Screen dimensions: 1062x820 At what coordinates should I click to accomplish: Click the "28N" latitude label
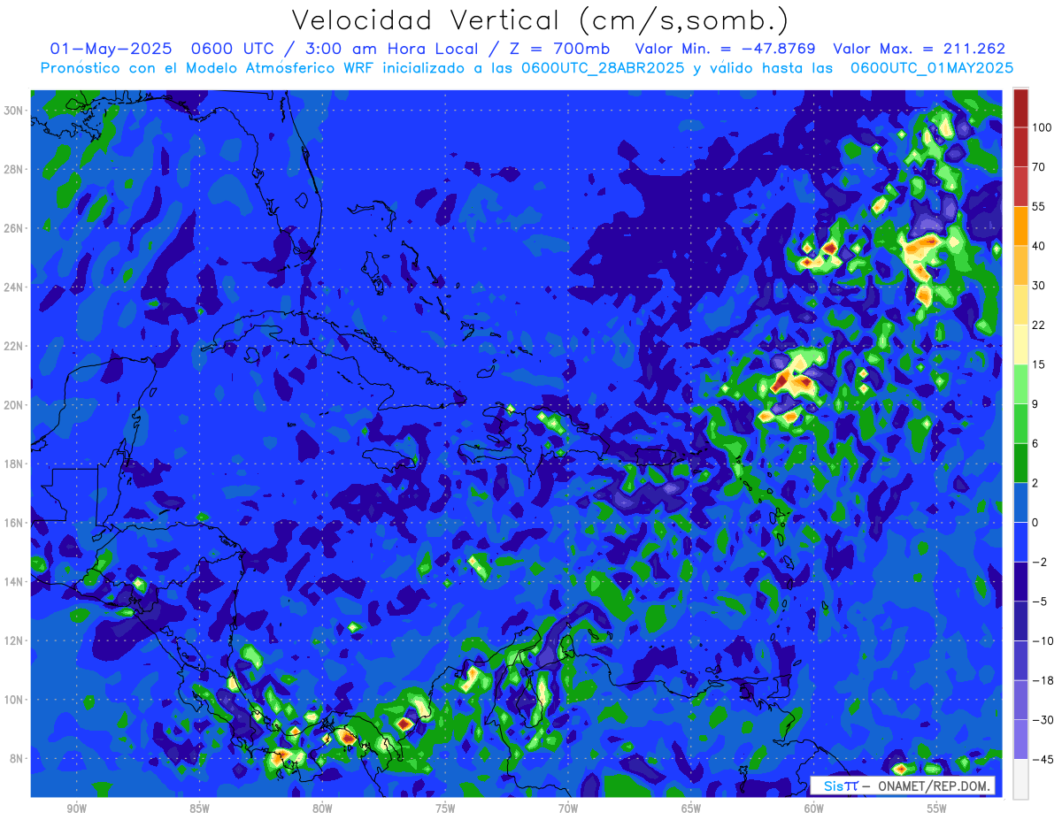coord(15,169)
